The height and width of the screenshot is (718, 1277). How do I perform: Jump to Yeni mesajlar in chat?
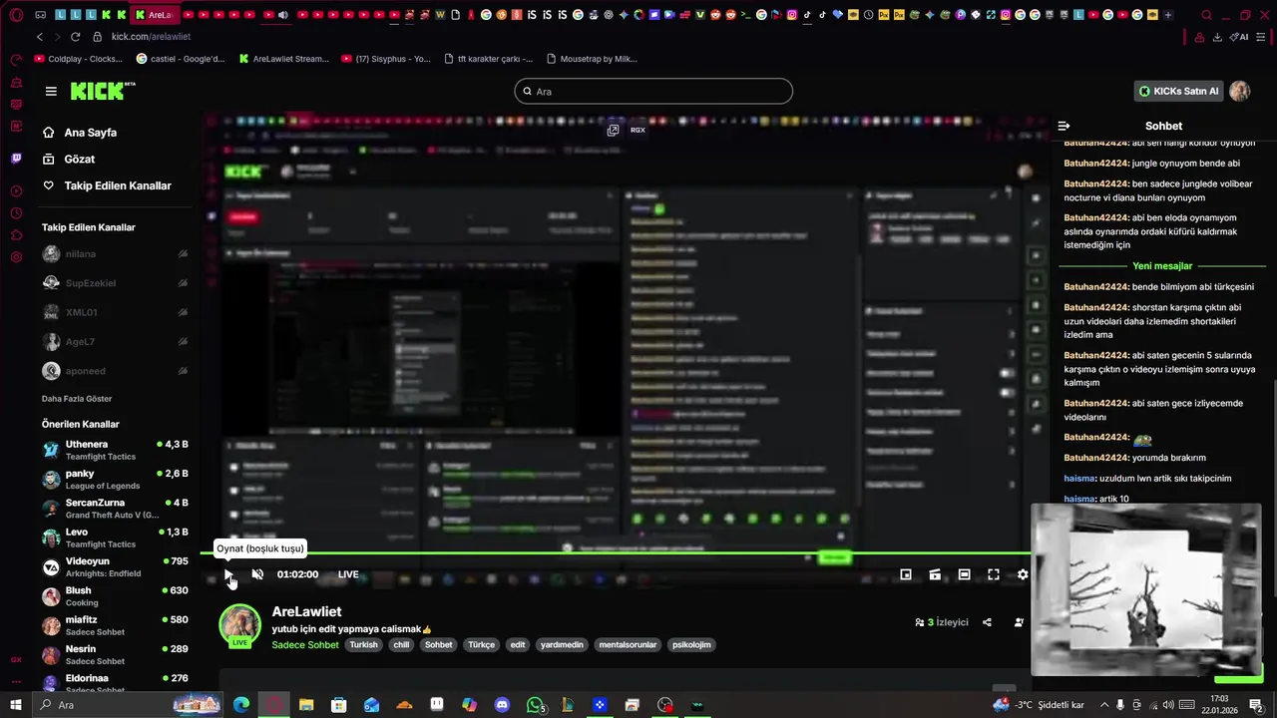(1162, 266)
